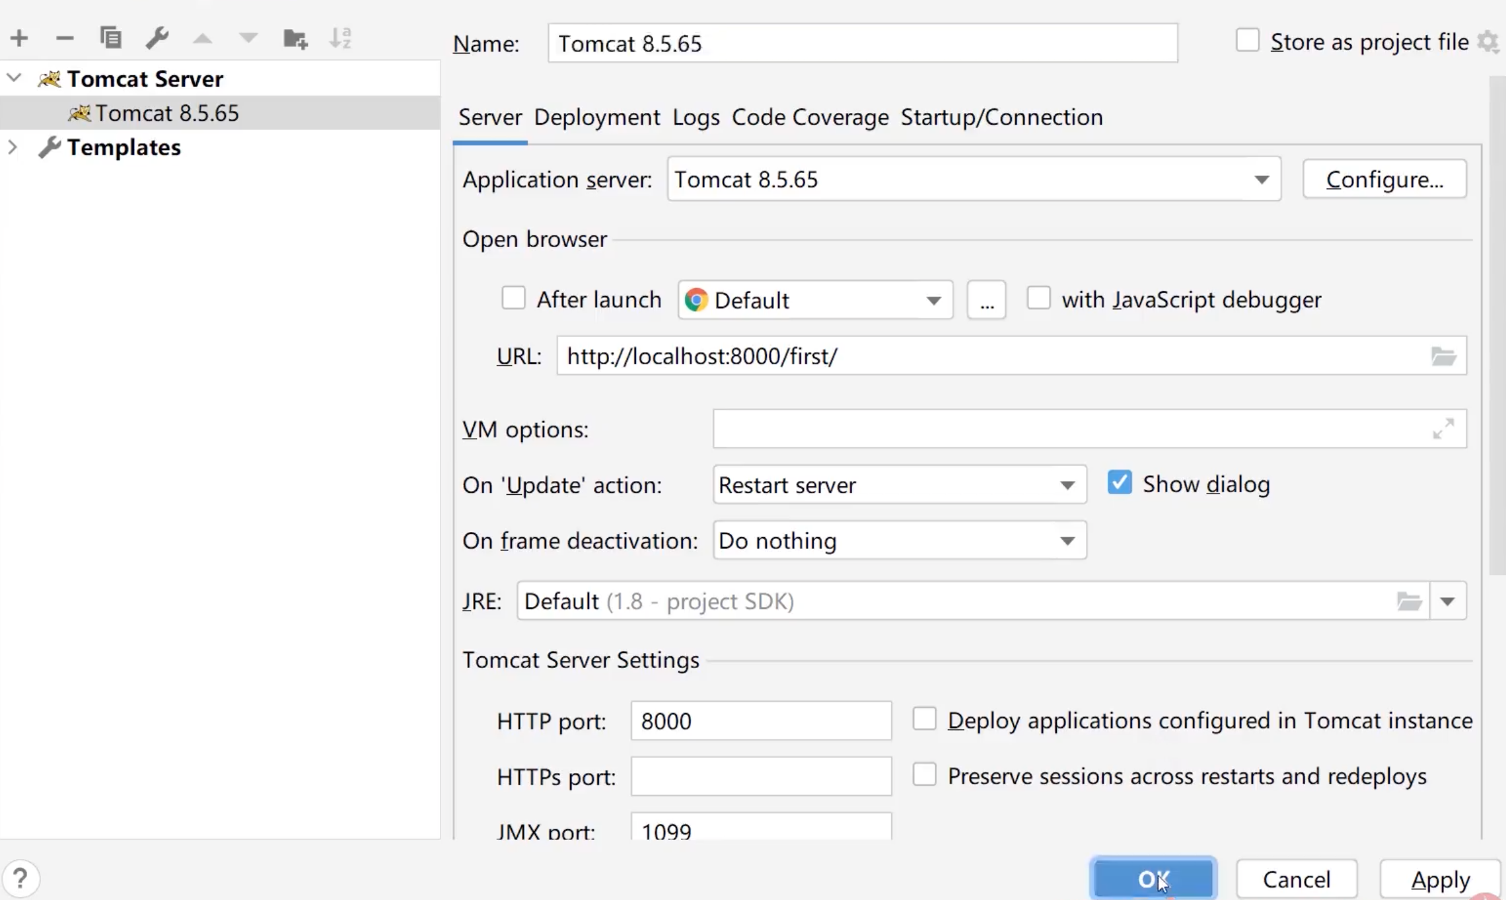Click the Remove Configuration minus icon
Image resolution: width=1506 pixels, height=900 pixels.
[x=65, y=38]
